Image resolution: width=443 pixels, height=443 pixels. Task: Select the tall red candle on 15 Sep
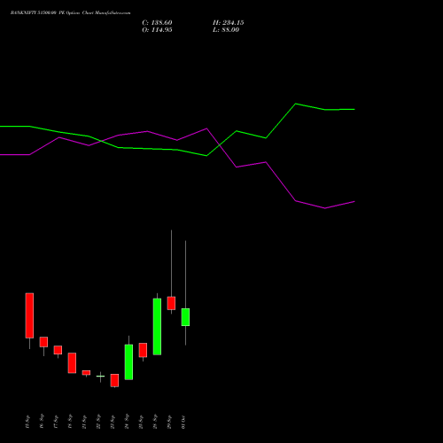(29, 315)
